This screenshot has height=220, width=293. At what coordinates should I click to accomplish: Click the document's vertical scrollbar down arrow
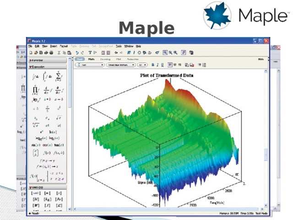point(266,205)
